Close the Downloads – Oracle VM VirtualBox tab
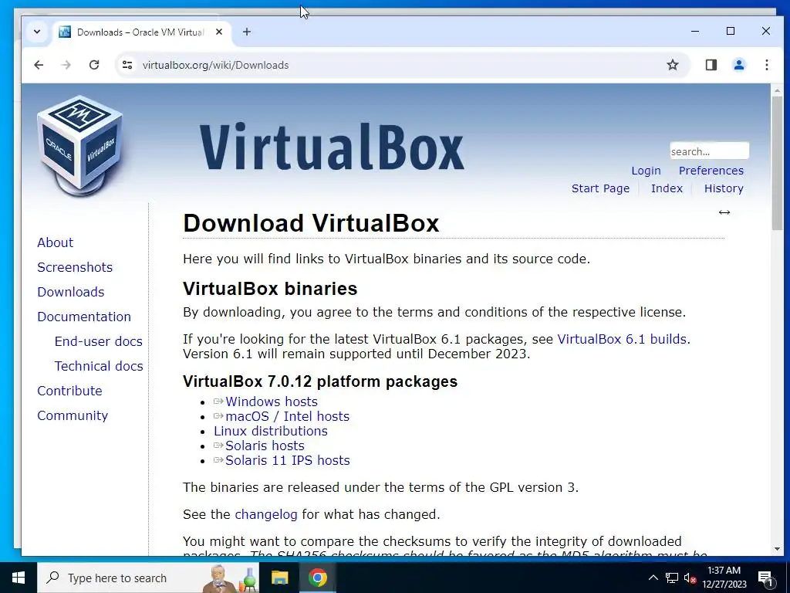790x593 pixels. pos(219,32)
